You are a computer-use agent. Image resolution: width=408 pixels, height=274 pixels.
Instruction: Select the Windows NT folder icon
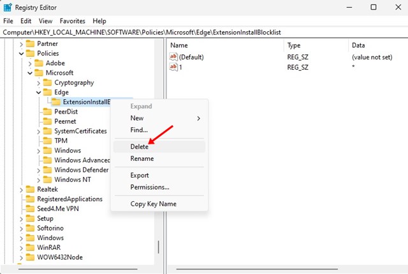pos(47,179)
